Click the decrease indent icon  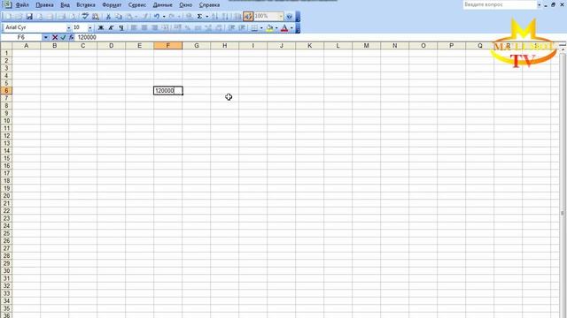coord(232,27)
